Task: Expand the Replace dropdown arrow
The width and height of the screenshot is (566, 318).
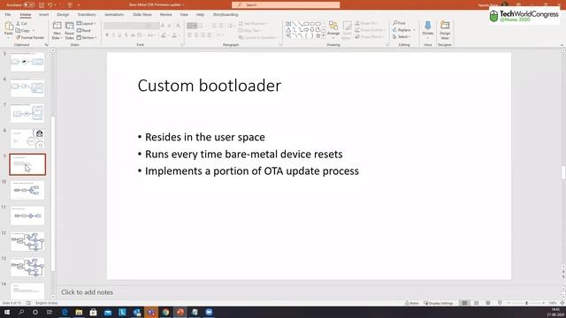Action: 414,30
